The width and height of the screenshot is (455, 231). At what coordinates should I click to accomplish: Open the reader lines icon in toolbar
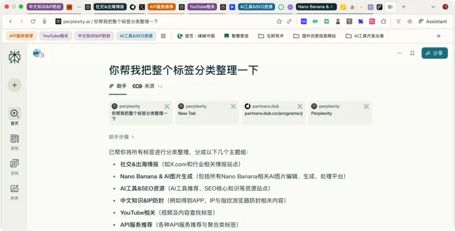(399, 21)
